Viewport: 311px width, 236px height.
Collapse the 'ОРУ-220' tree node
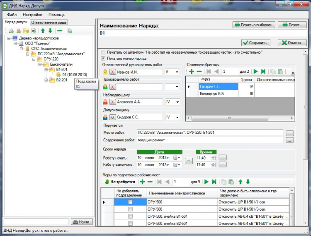point(34,59)
